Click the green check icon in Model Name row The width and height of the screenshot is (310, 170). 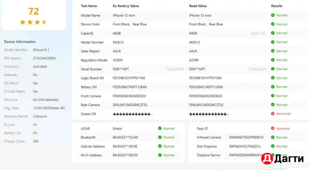273,15
